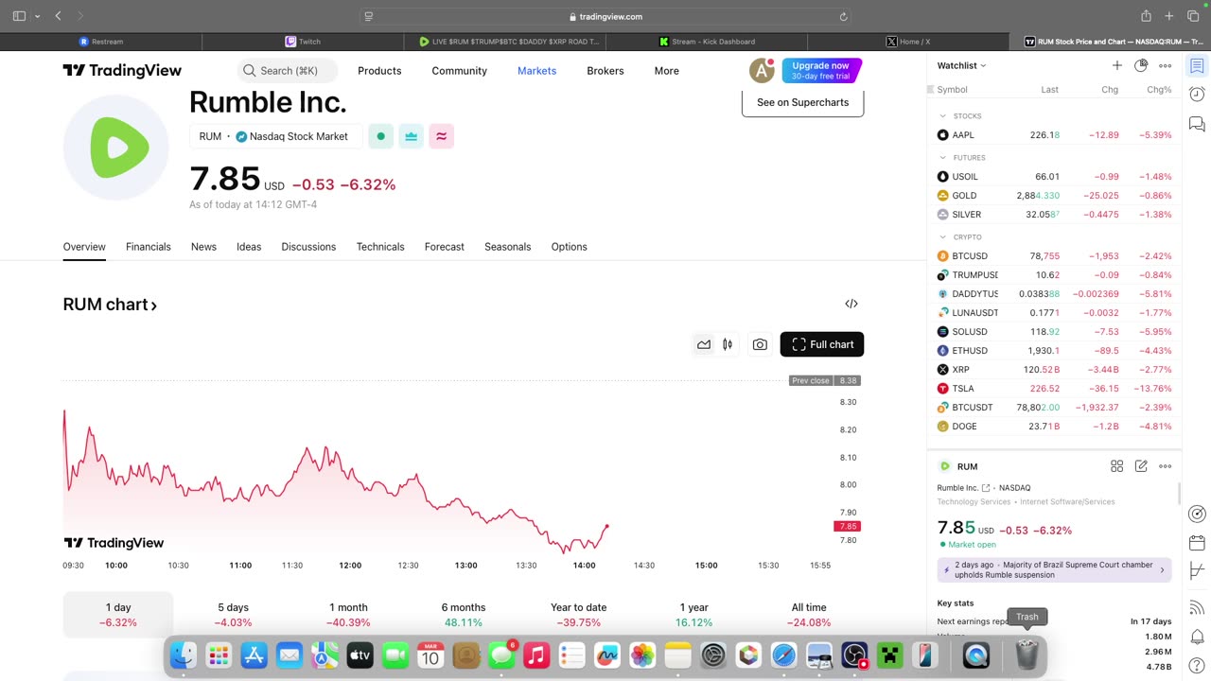Click See on Supercharts button
This screenshot has height=681, width=1211.
pyautogui.click(x=802, y=102)
